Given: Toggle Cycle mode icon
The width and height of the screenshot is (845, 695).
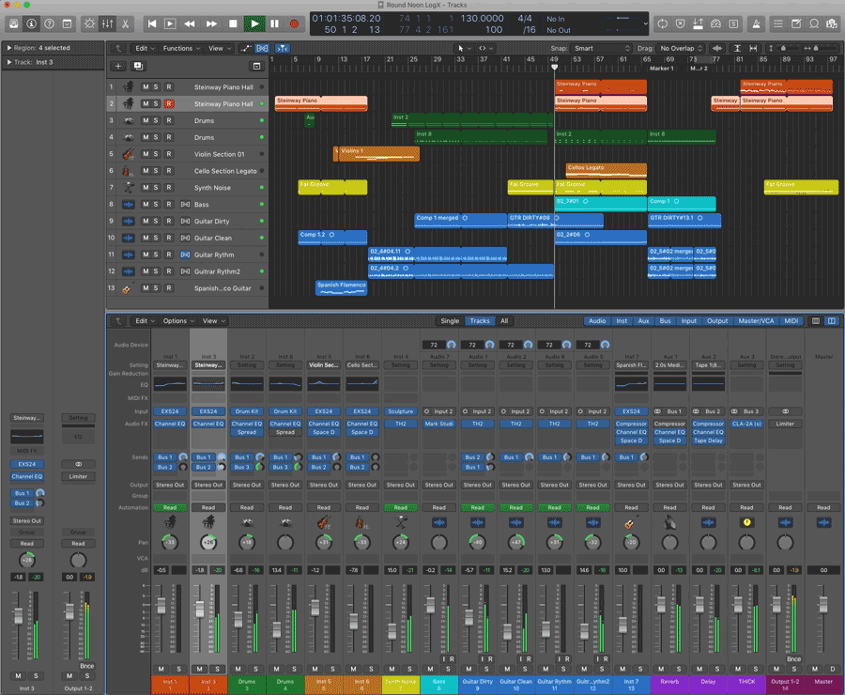Looking at the screenshot, I should click(662, 23).
